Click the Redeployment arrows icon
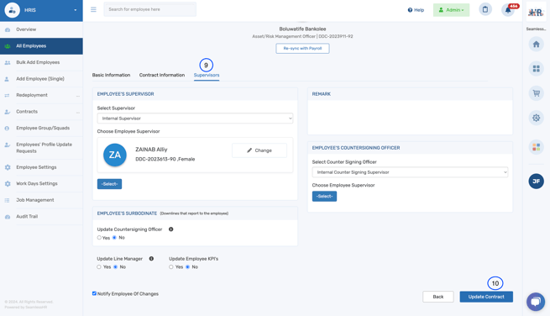The image size is (550, 316). 7,95
